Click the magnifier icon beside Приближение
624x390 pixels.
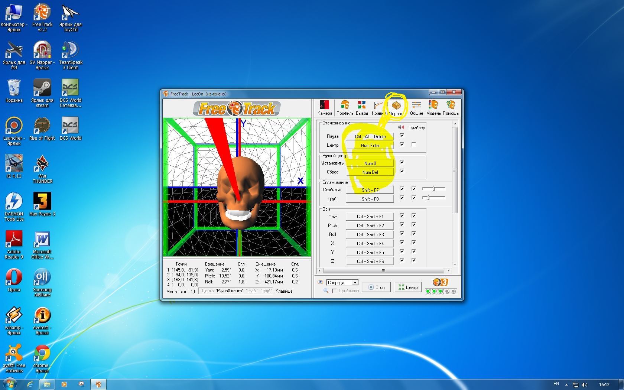pyautogui.click(x=326, y=291)
